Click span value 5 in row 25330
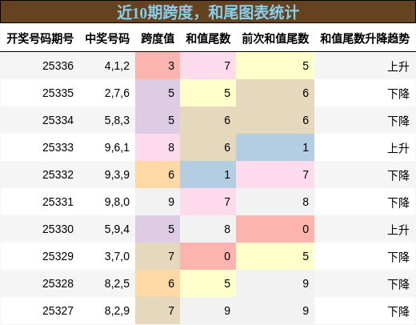The image size is (416, 325). [158, 229]
